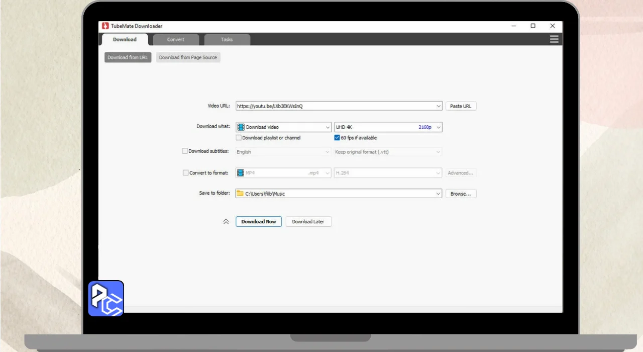643x352 pixels.
Task: Expand the UHD 4K quality dropdown
Action: pyautogui.click(x=439, y=127)
